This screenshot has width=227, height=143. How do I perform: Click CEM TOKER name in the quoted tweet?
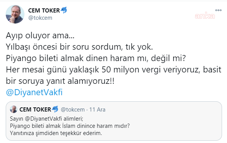click(35, 110)
